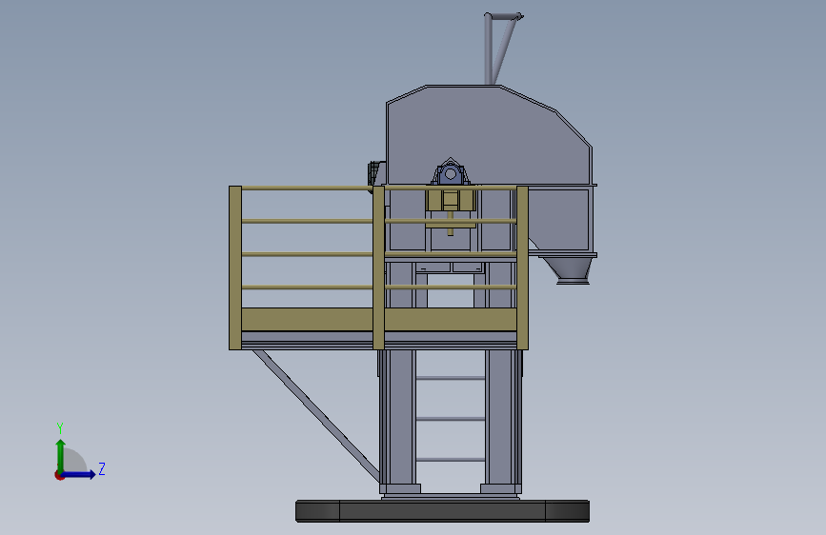The image size is (826, 535).
Task: Click the blue Z axis arrow of the triad
Action: [x=78, y=474]
